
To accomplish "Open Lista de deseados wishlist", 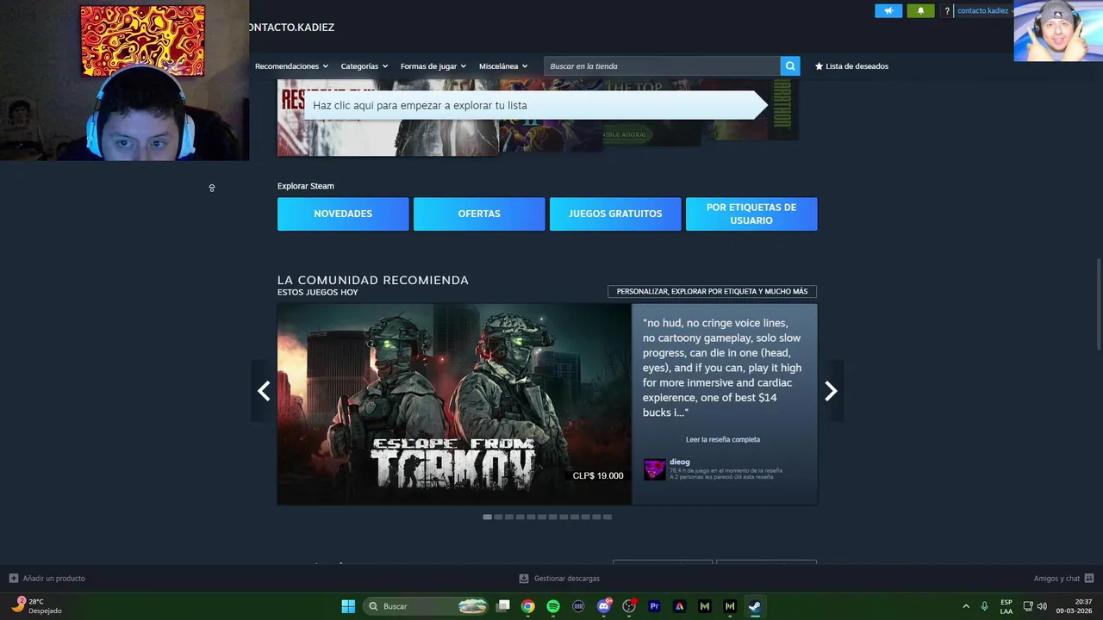I will [851, 66].
